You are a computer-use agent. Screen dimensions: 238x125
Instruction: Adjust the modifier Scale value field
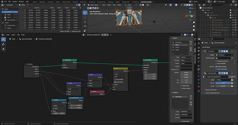(223, 86)
